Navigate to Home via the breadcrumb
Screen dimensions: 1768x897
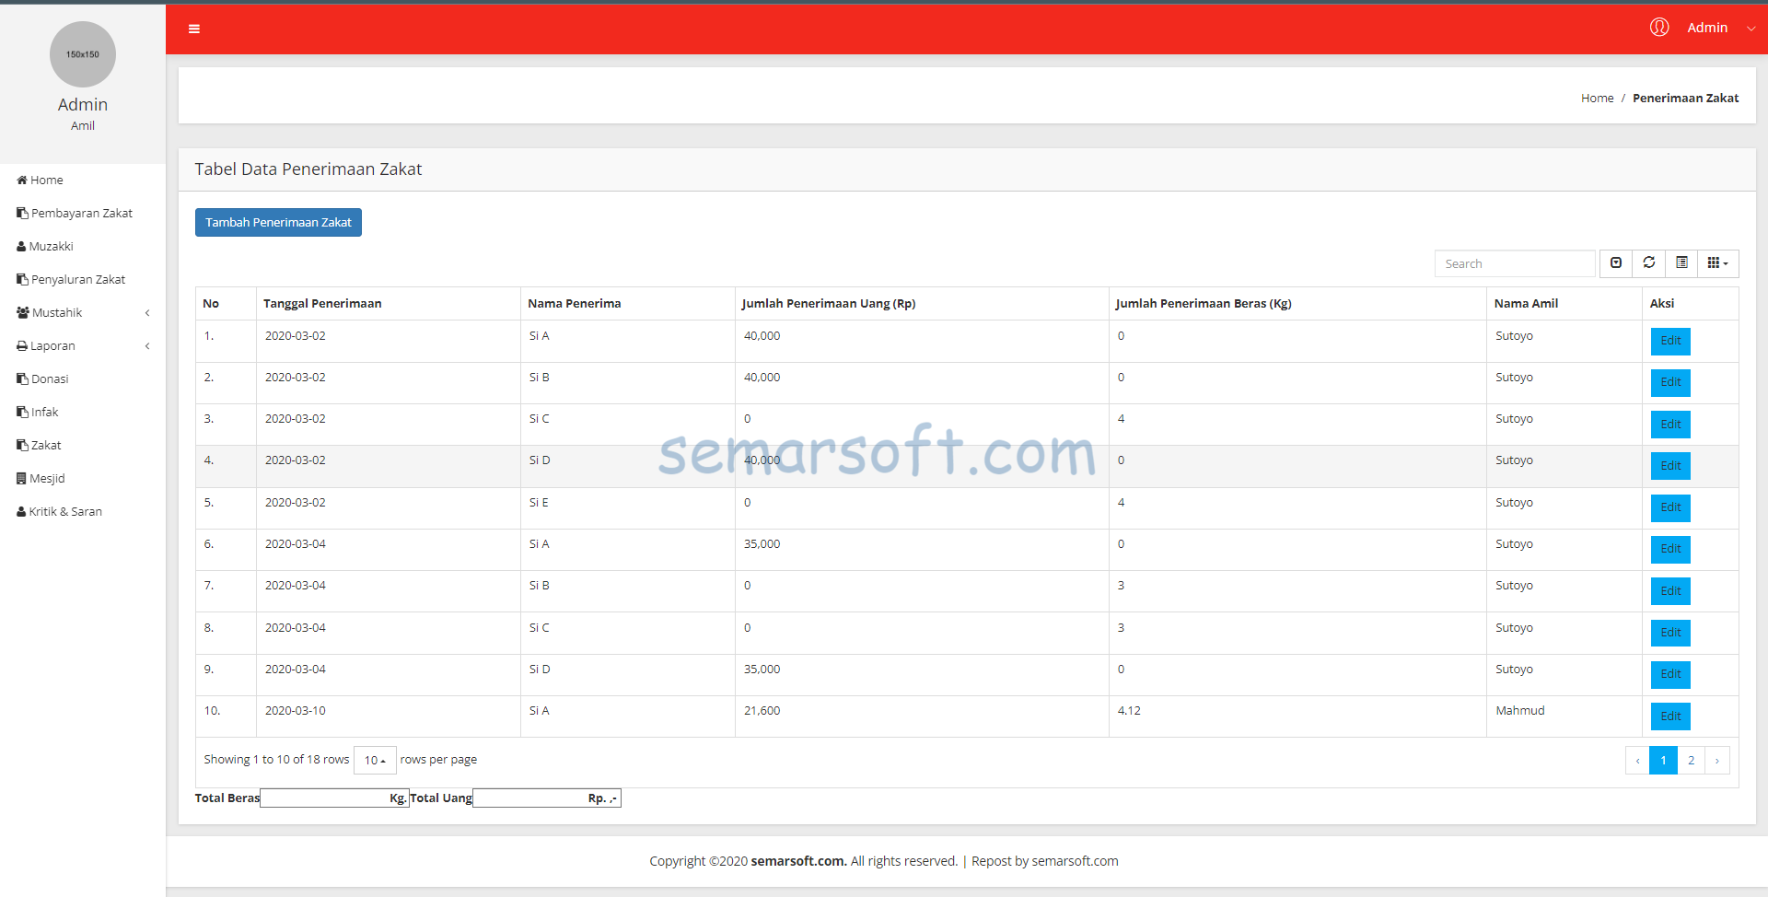[x=1597, y=98]
